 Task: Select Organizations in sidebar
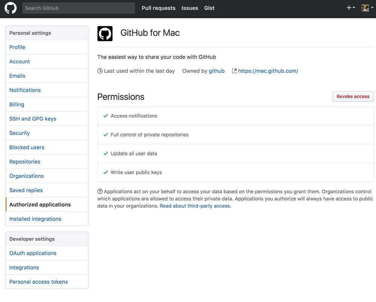(47, 176)
